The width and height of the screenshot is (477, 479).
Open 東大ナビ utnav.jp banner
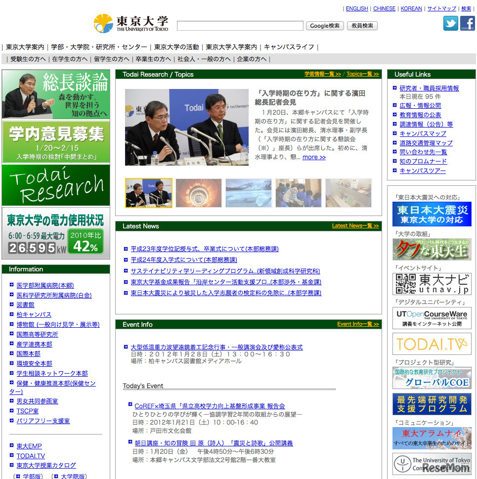(x=432, y=284)
